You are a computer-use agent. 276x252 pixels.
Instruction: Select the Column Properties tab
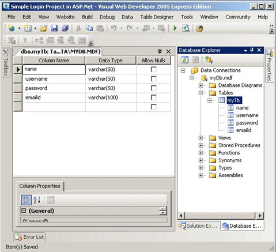[40, 186]
